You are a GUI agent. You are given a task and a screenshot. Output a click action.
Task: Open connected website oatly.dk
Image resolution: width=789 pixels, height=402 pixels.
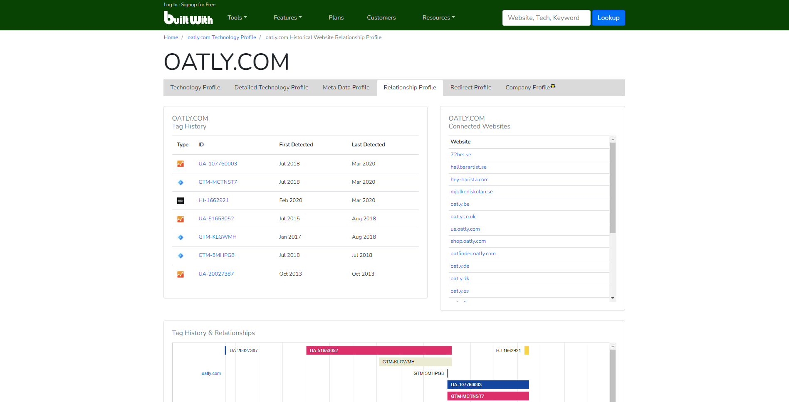tap(460, 279)
